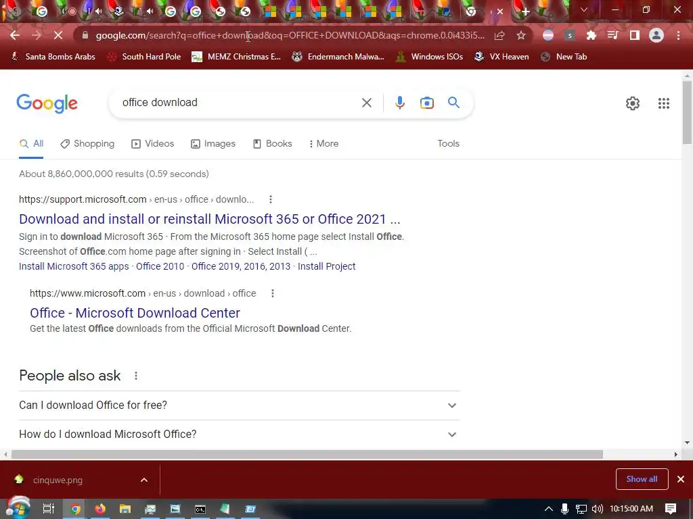Open the volume control in system tray
Image resolution: width=693 pixels, height=519 pixels.
597,509
